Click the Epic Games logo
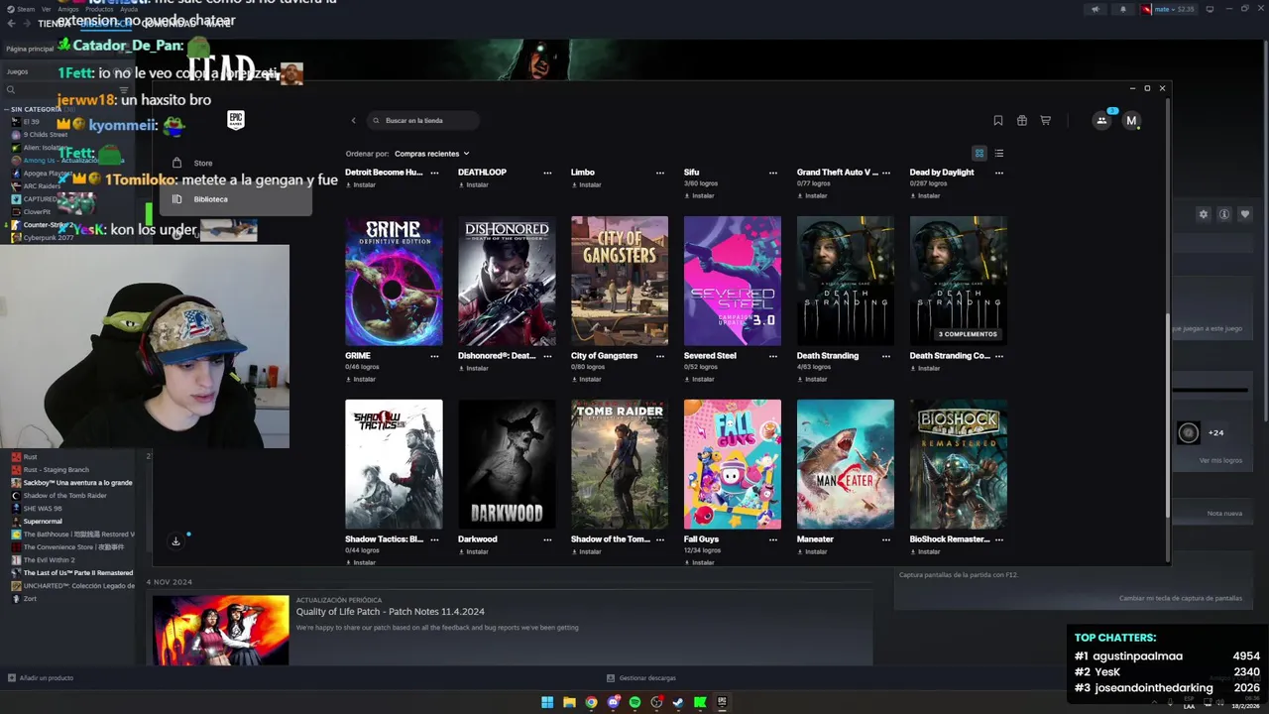The image size is (1269, 714). 236,120
